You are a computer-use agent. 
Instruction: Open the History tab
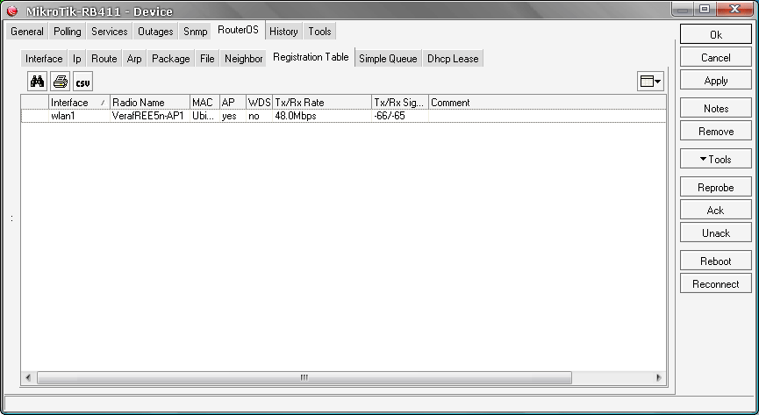tap(283, 32)
